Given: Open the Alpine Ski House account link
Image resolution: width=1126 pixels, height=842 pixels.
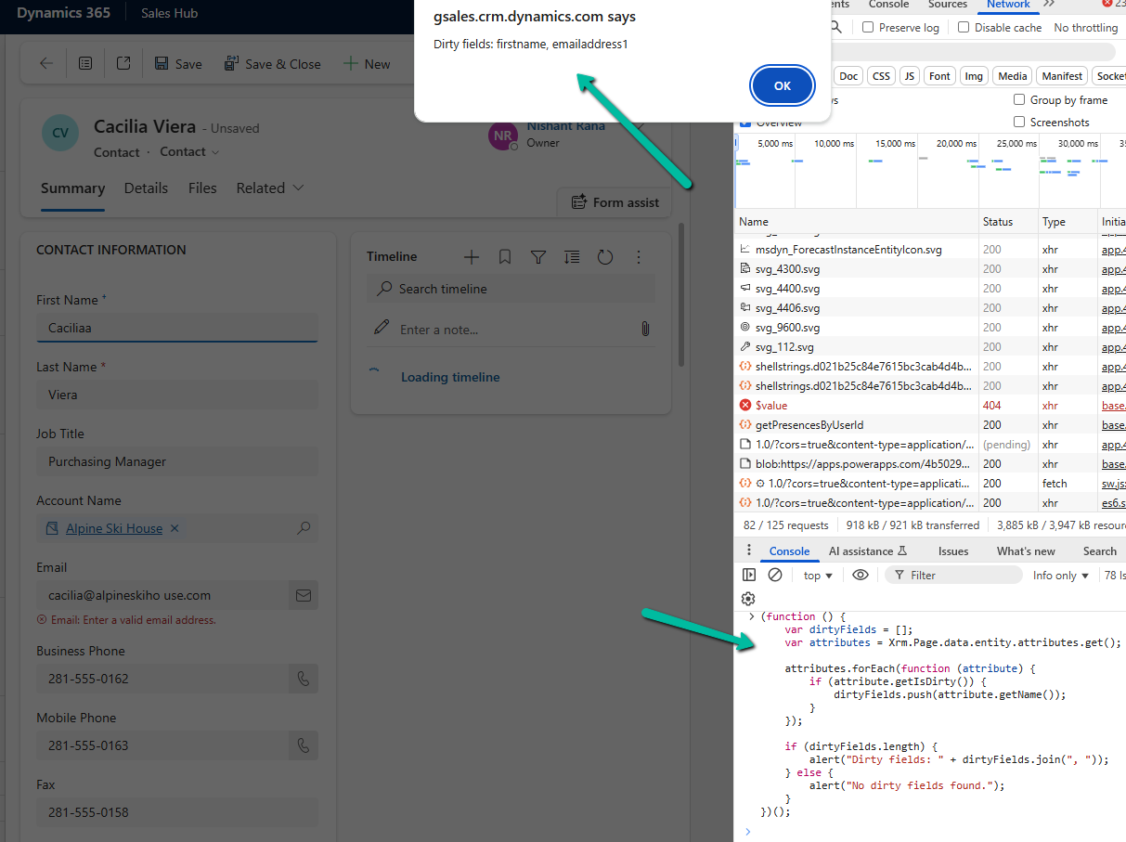Looking at the screenshot, I should [x=114, y=528].
